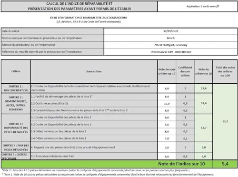Click the UniversalVac 18V model reference cell
The image size is (238, 177).
(170, 52)
